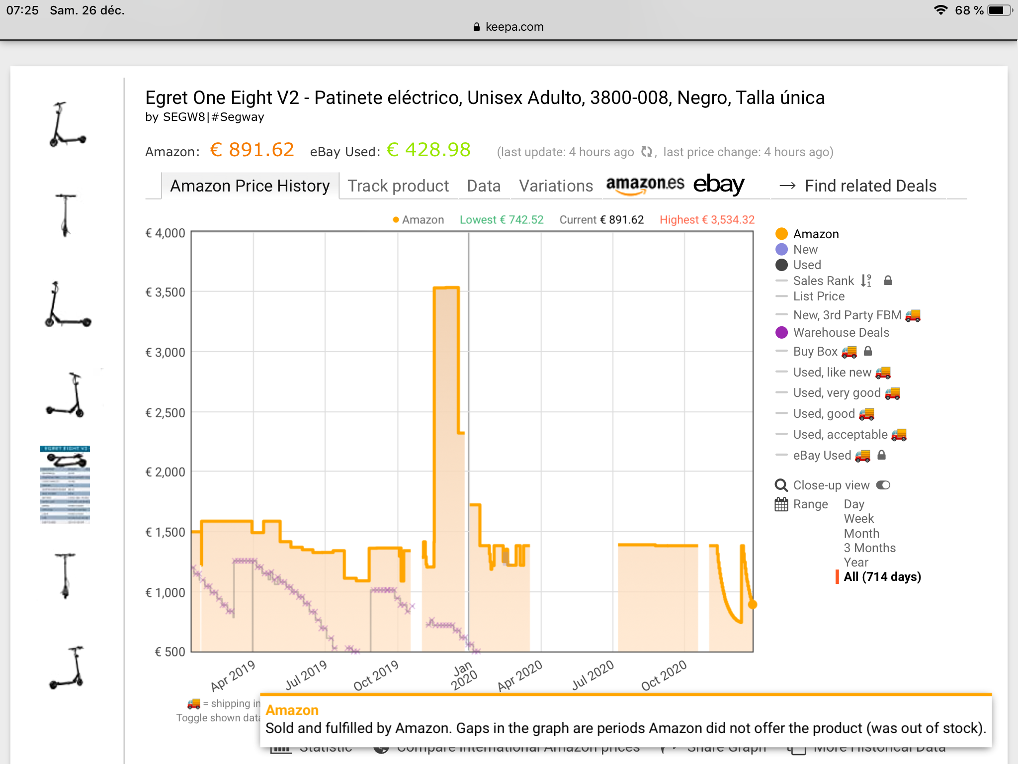1018x764 pixels.
Task: Toggle the Close-up view switch
Action: (883, 485)
